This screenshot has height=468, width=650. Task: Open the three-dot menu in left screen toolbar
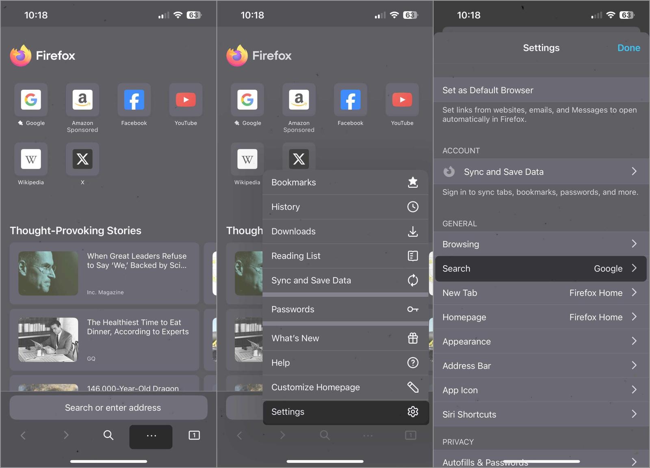click(151, 437)
